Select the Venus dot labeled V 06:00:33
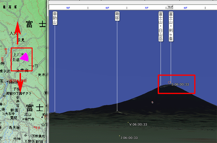The image size is (217, 143). click(128, 123)
